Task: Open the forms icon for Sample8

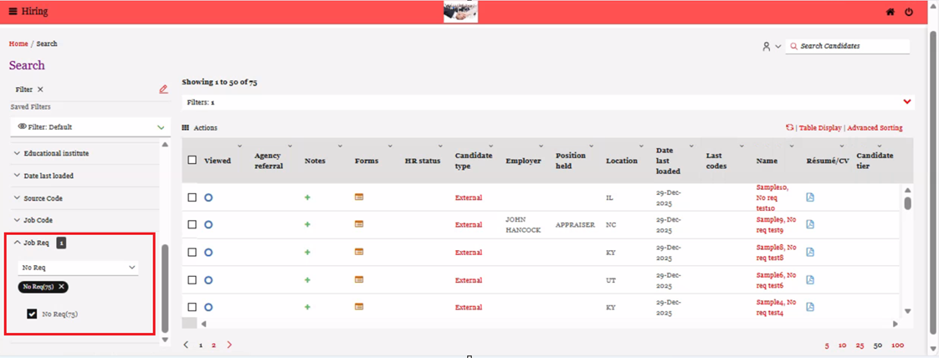Action: pyautogui.click(x=359, y=252)
